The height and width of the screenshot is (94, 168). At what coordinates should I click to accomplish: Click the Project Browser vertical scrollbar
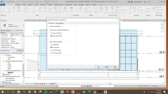click(x=23, y=70)
